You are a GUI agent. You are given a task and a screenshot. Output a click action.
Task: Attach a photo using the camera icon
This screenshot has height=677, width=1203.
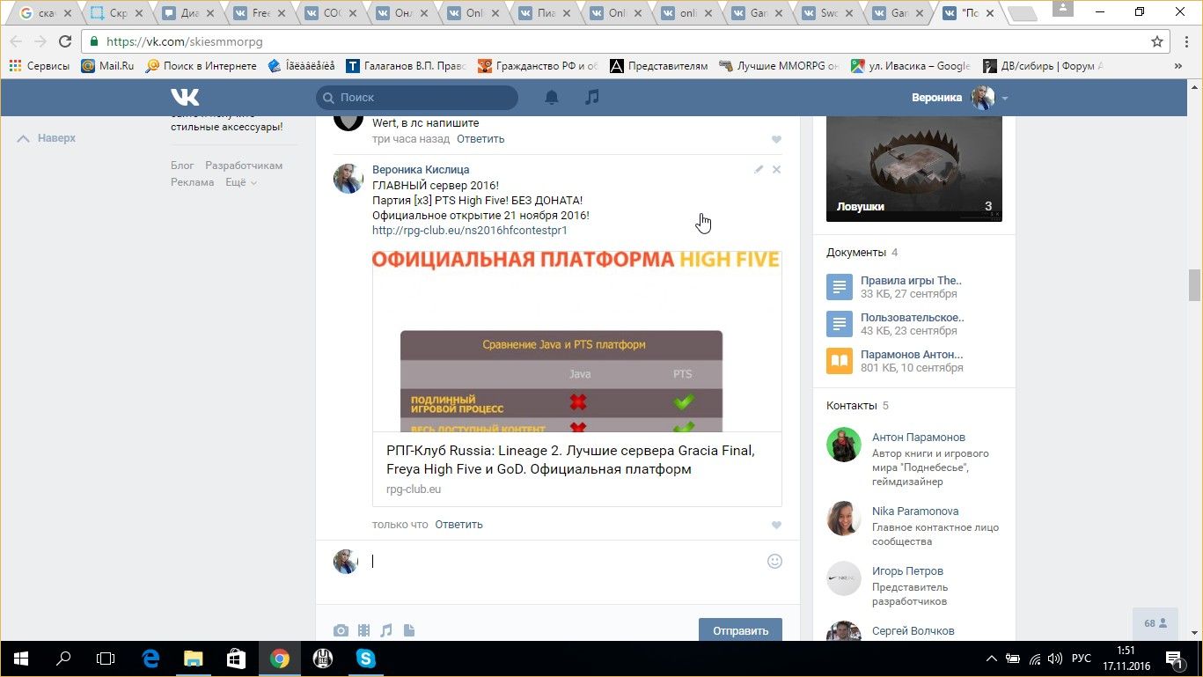[x=341, y=630]
